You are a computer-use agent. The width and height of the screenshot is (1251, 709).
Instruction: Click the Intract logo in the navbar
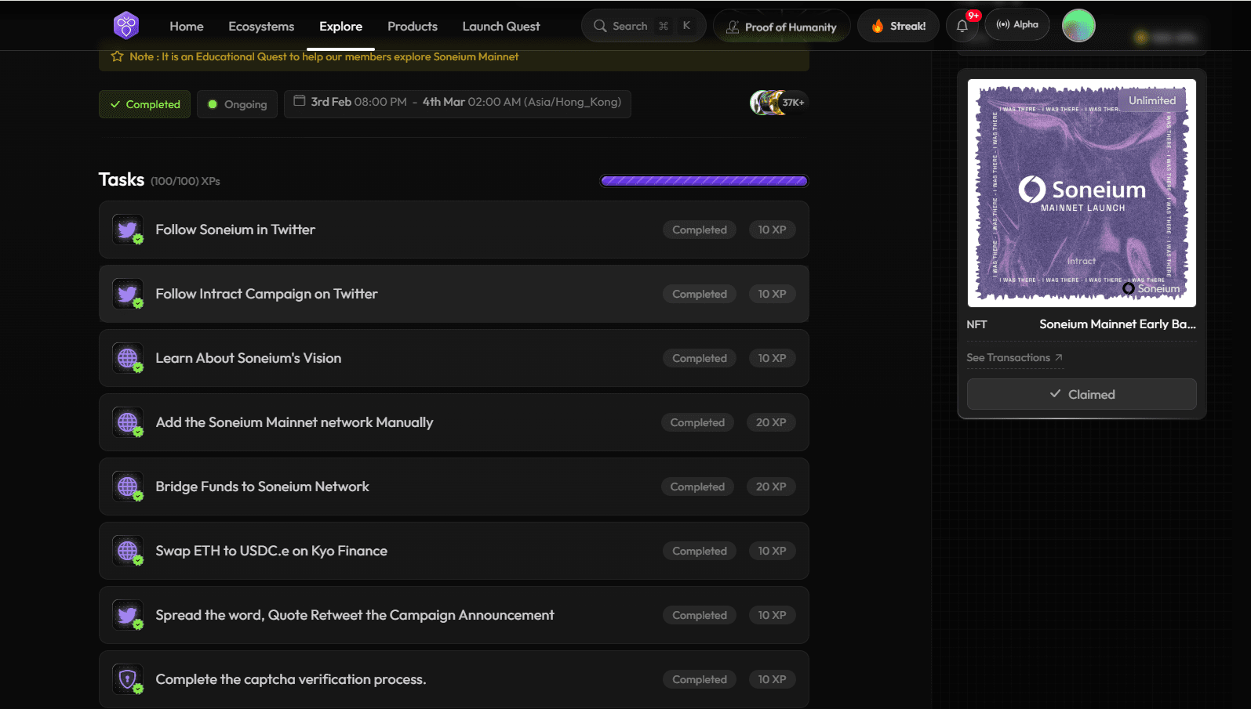click(126, 26)
